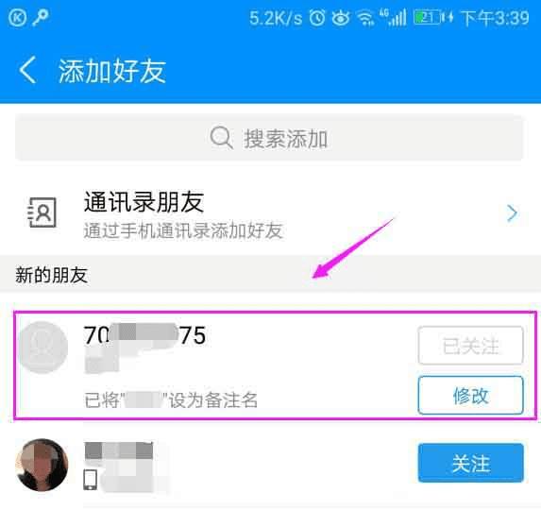The width and height of the screenshot is (541, 510).
Task: Toggle the 已关注 followed button
Action: click(x=470, y=346)
